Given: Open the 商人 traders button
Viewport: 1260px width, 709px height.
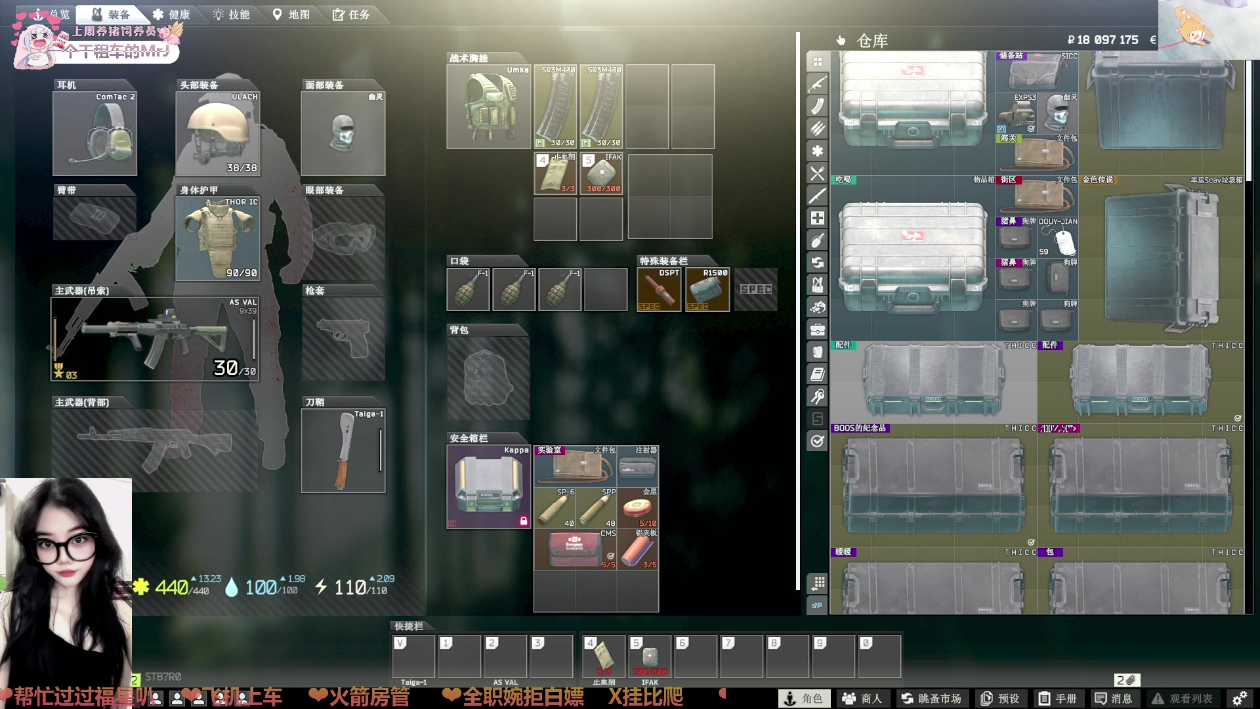Looking at the screenshot, I should pyautogui.click(x=862, y=698).
